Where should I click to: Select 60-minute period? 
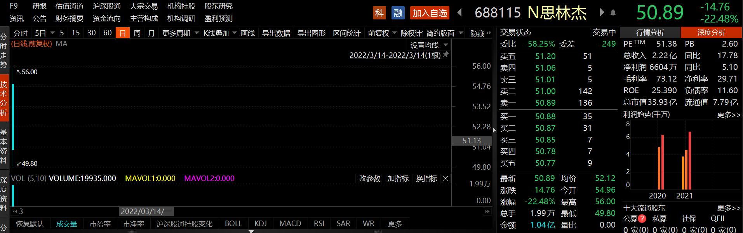[108, 33]
